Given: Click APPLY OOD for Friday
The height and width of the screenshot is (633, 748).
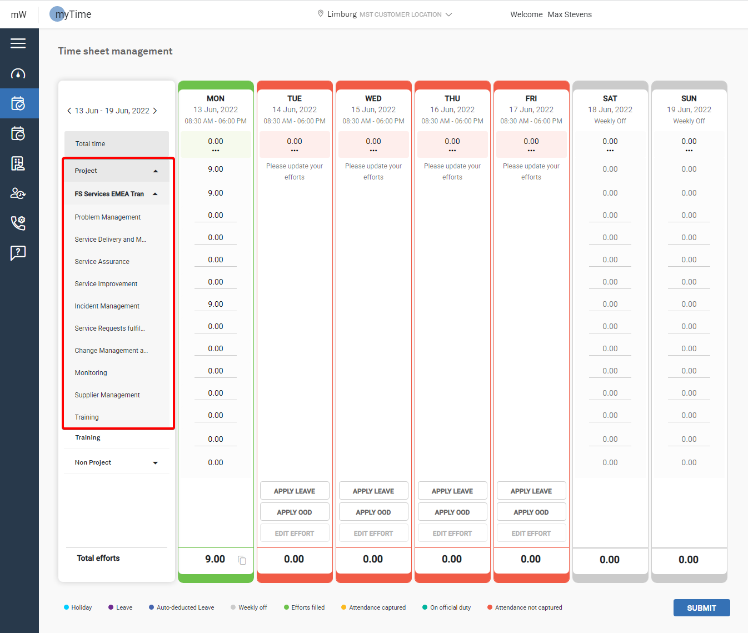Looking at the screenshot, I should 531,512.
